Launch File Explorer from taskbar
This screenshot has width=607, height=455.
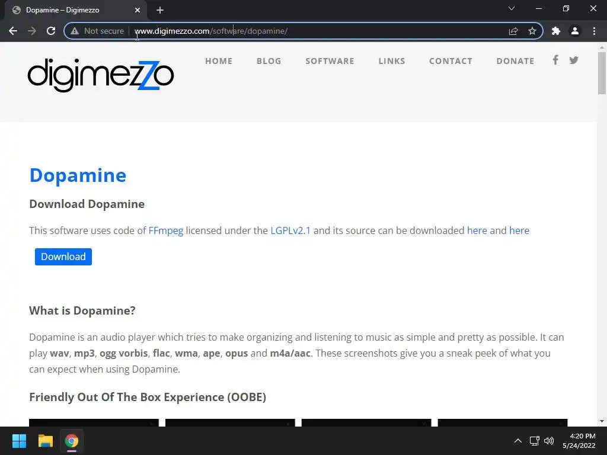[x=45, y=441]
